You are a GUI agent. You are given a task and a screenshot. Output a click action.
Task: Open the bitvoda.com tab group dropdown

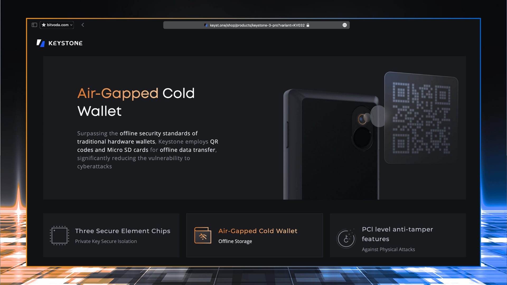click(x=57, y=25)
